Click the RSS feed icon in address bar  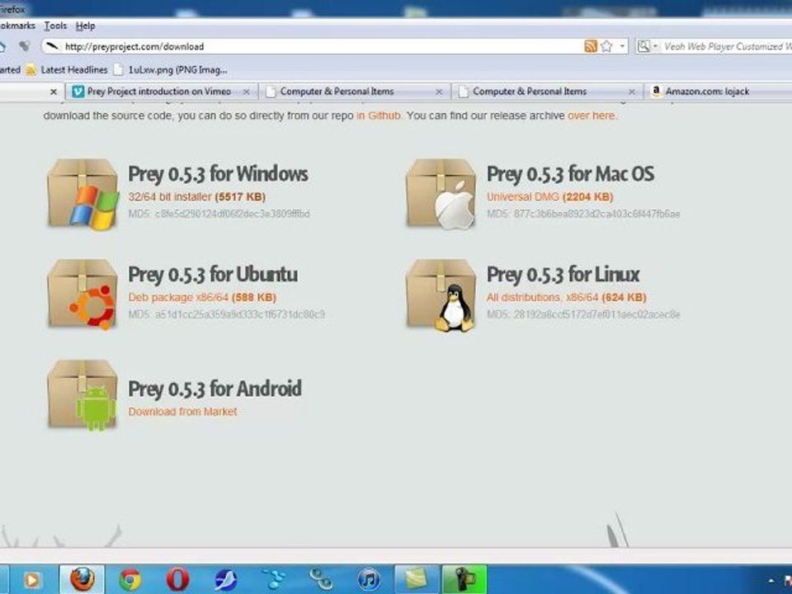point(591,46)
